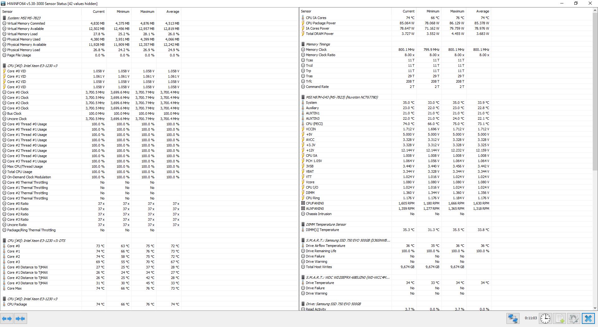The image size is (598, 327).
Task: Click right panel Sensor column header
Action: [x=345, y=11]
